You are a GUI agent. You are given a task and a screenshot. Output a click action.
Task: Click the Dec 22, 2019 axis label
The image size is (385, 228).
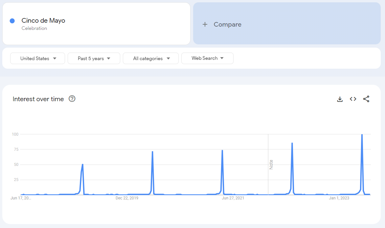point(127,198)
